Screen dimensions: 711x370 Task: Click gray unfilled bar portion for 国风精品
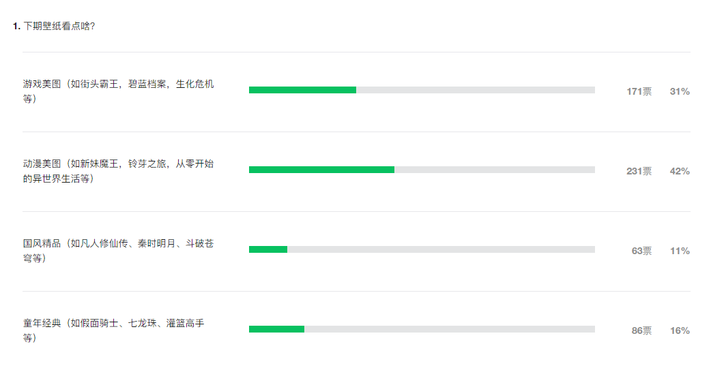click(x=441, y=249)
